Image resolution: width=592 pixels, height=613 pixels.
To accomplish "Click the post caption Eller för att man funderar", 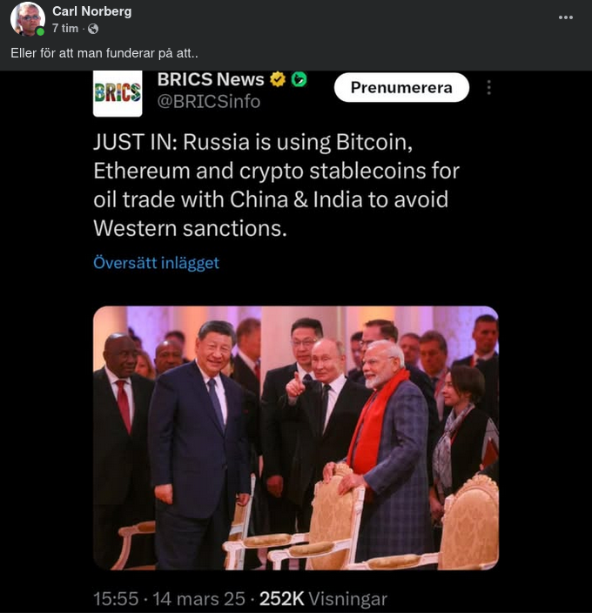I will click(104, 53).
